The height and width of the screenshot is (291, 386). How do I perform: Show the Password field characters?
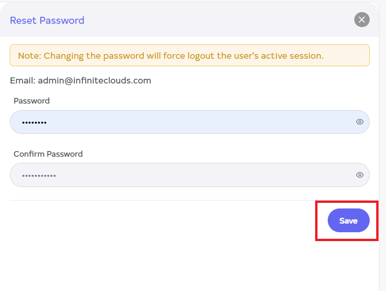coord(359,122)
